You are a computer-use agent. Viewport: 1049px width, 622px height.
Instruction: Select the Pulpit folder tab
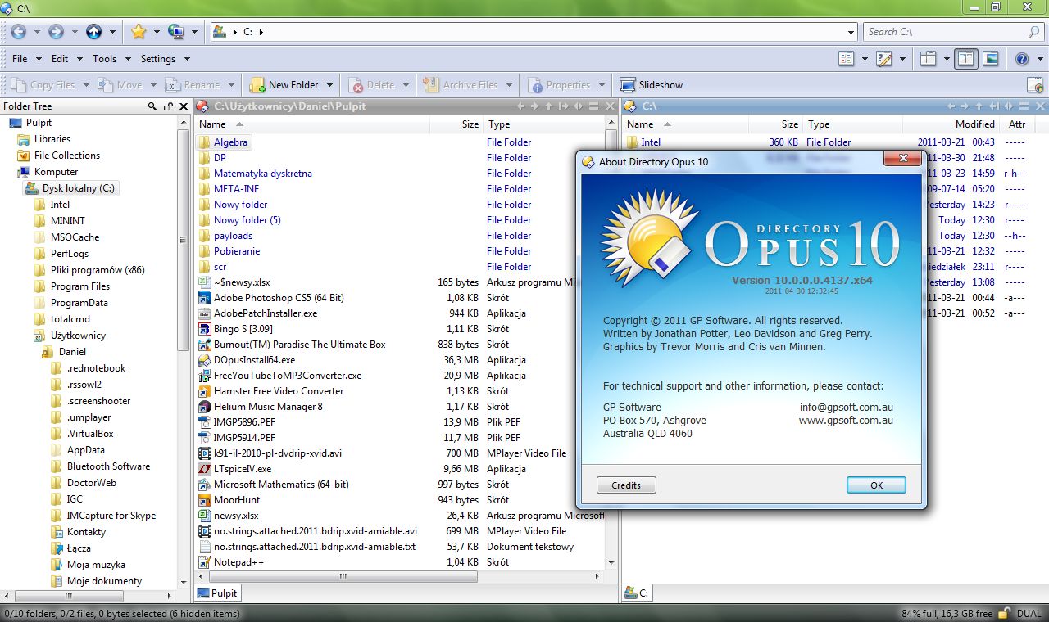(x=218, y=593)
